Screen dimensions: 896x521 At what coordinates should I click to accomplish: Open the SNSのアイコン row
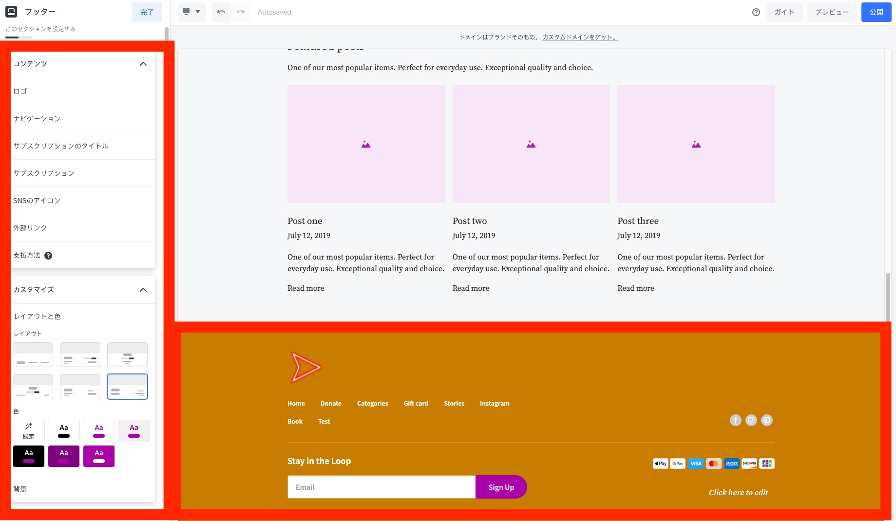pyautogui.click(x=83, y=200)
